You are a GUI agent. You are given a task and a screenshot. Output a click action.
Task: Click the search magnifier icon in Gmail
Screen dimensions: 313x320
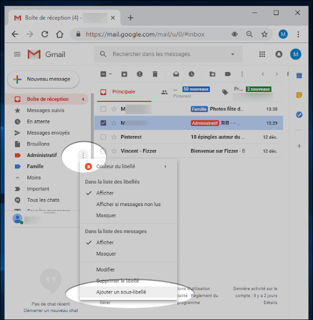click(103, 54)
